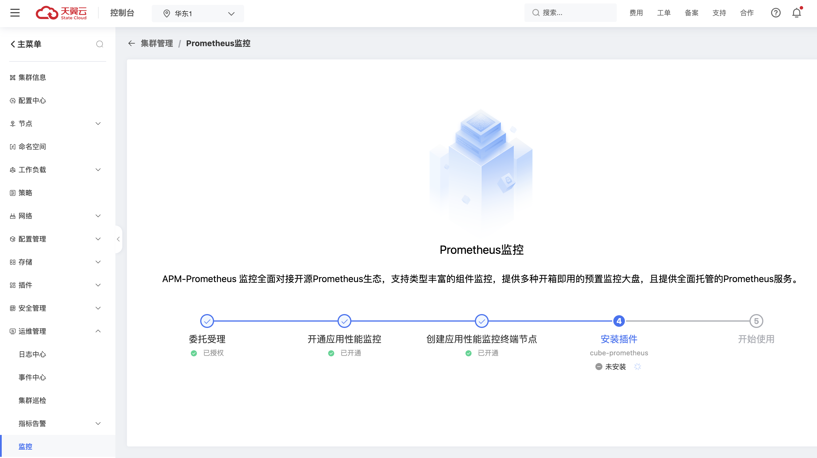Click the 工作负载 workload icon
This screenshot has height=458, width=817.
click(x=13, y=170)
